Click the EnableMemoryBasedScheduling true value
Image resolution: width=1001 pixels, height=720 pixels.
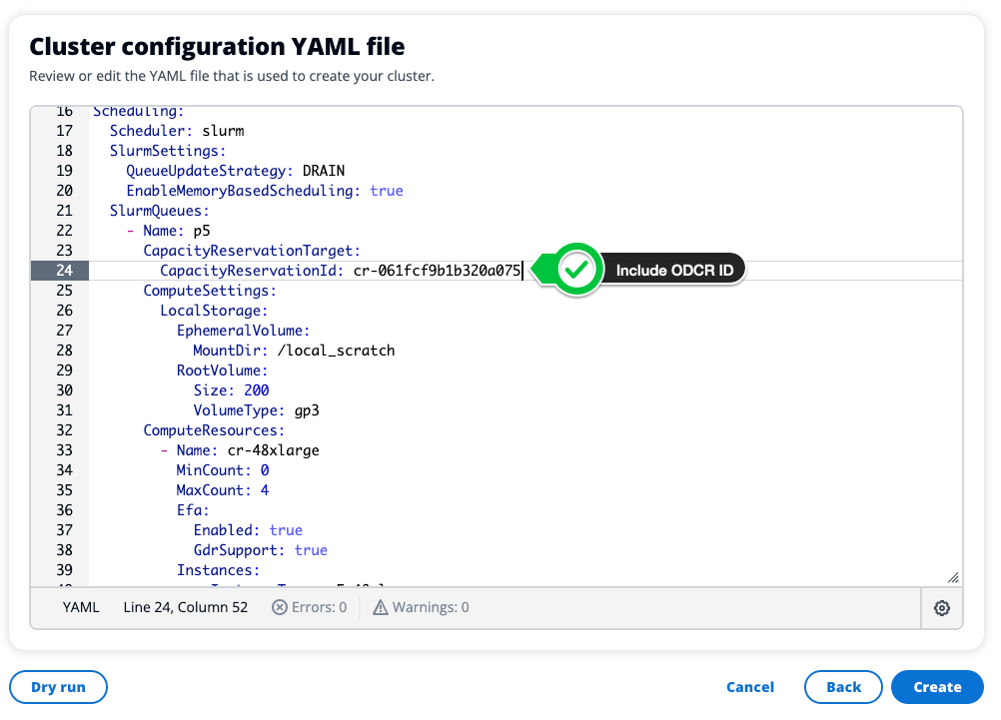click(386, 191)
